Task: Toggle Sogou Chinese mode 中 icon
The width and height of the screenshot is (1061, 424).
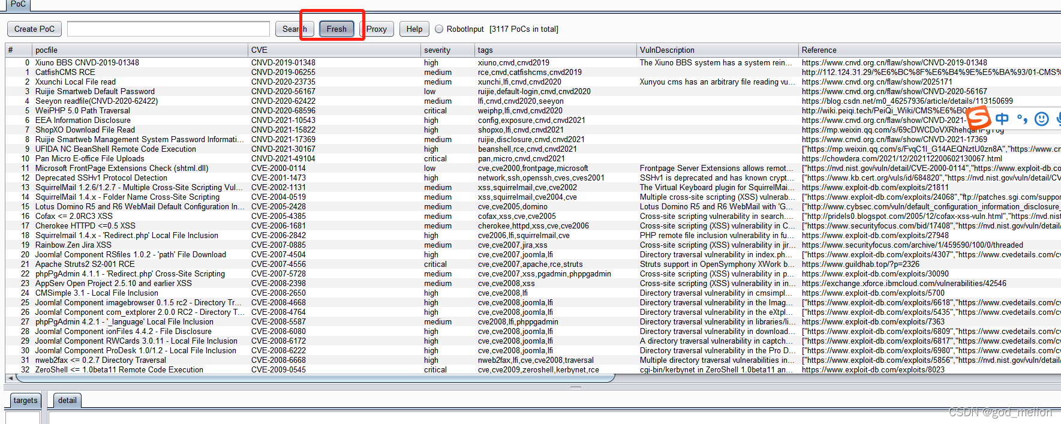Action: 1002,119
